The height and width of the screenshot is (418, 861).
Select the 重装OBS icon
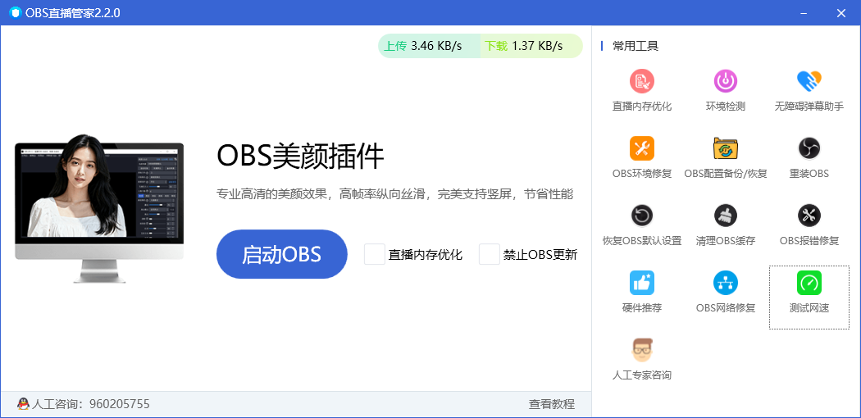point(809,148)
